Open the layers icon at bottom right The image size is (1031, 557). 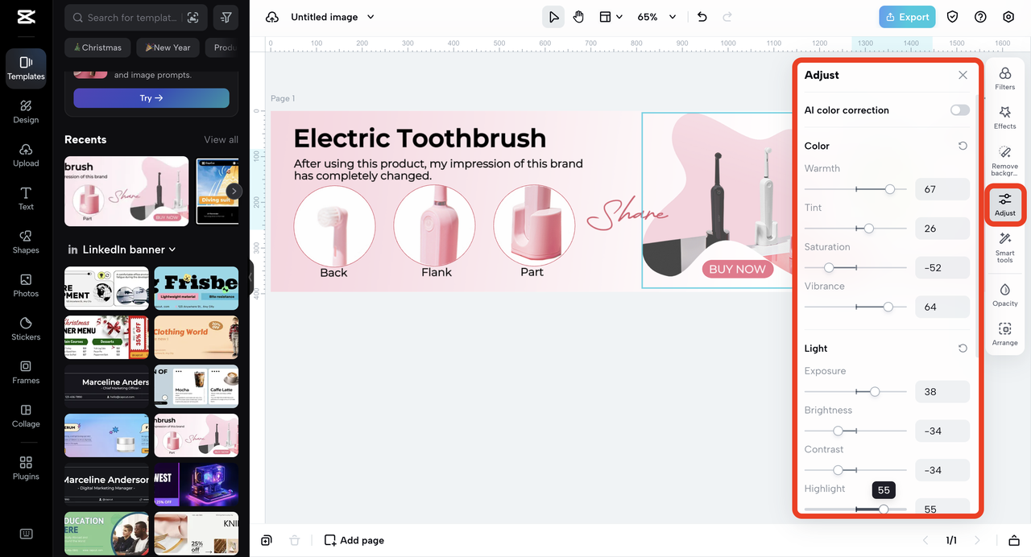[x=1015, y=540]
